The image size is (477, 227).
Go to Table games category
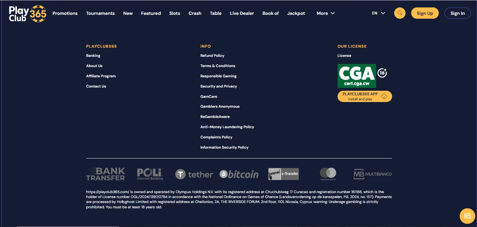click(x=215, y=13)
